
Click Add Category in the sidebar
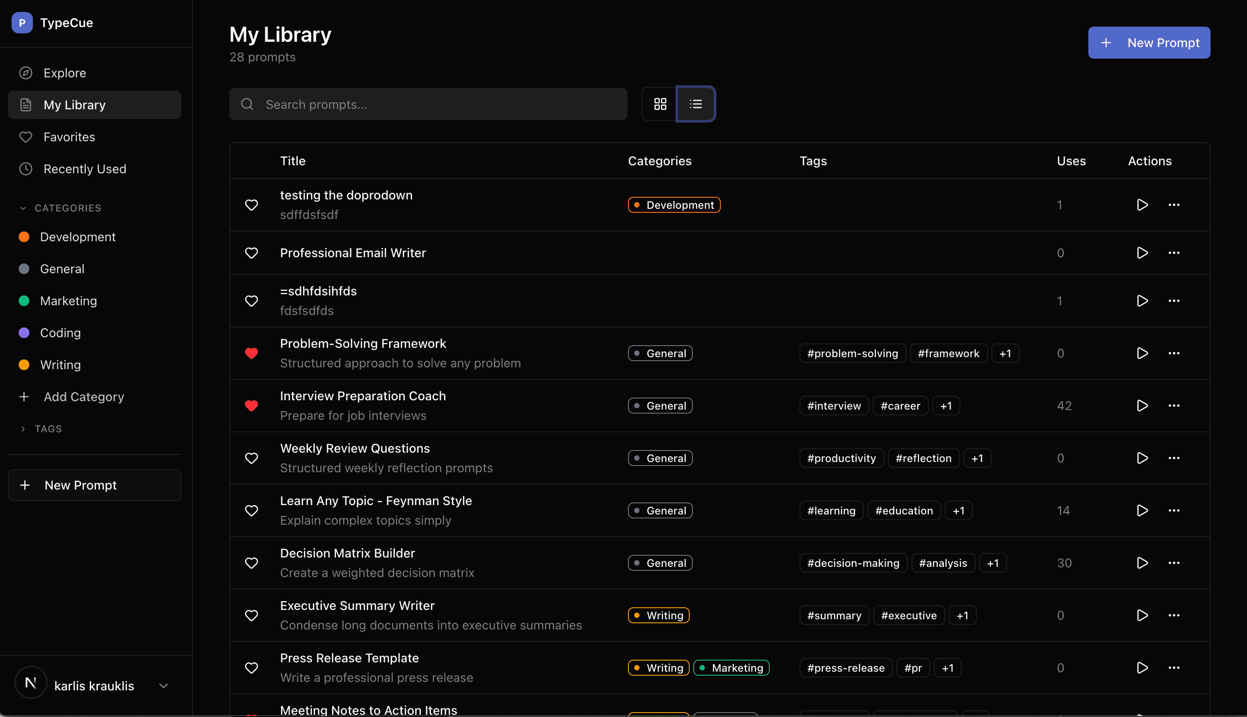point(84,397)
